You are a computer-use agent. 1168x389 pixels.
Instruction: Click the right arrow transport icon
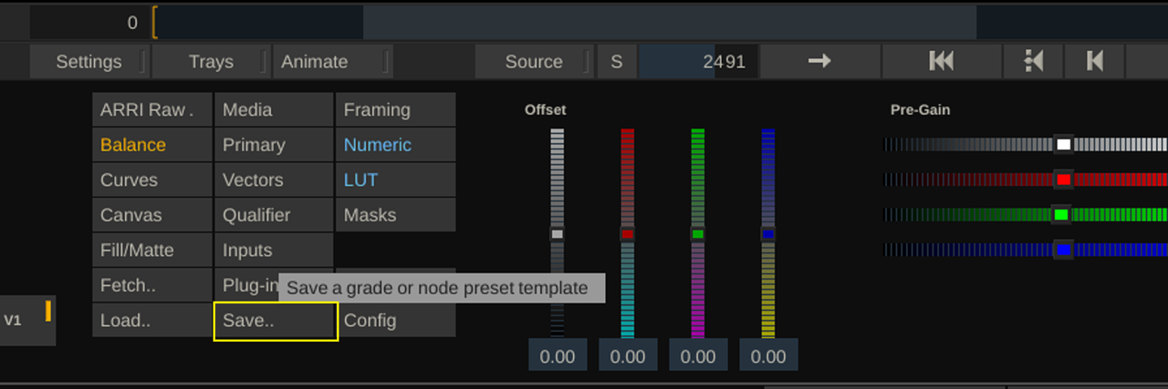820,62
